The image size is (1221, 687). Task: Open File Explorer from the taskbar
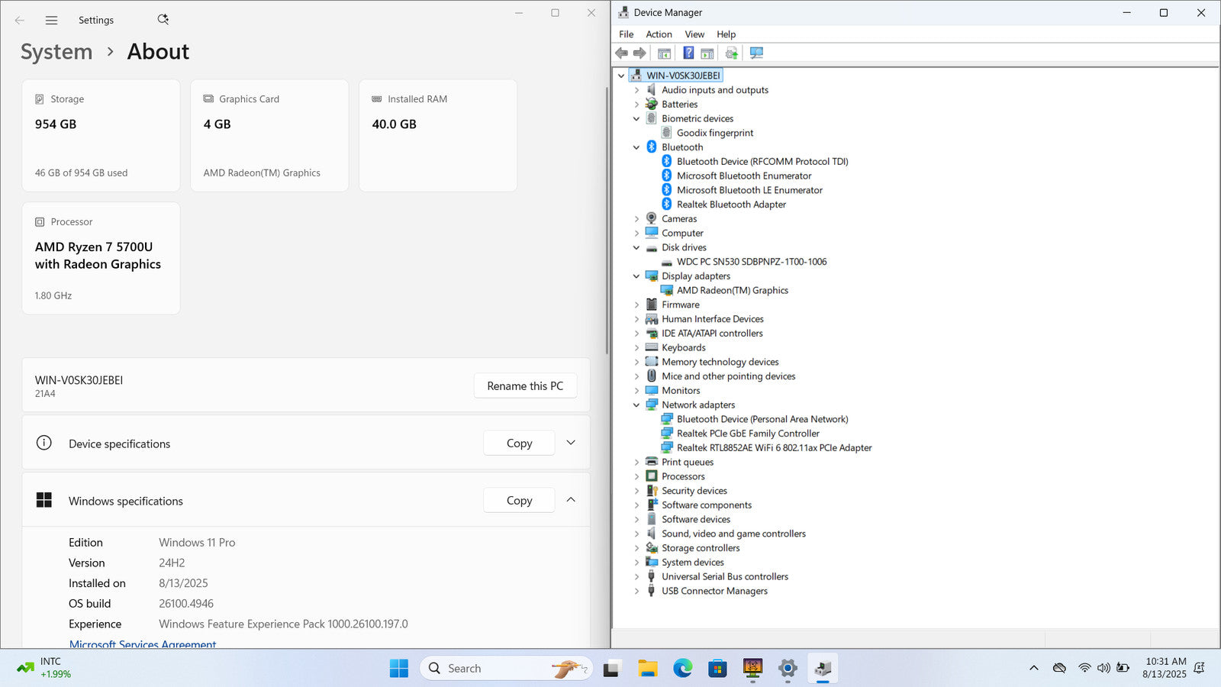[x=647, y=669]
